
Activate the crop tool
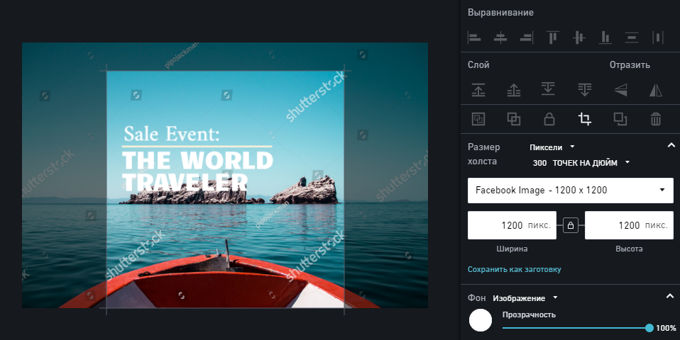click(x=585, y=119)
